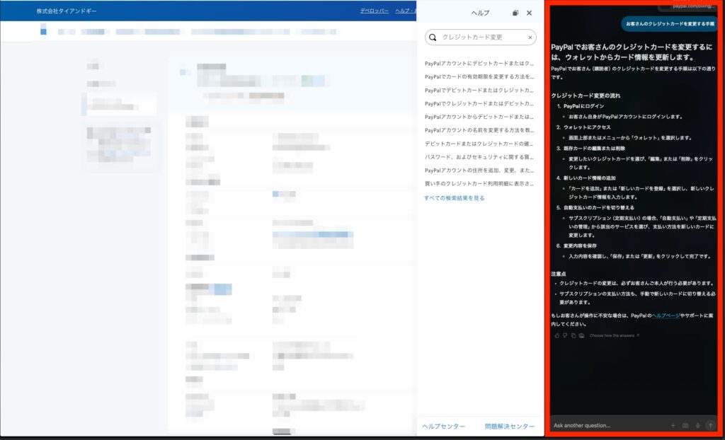
Task: Open result '買い手のクレジットカード利用明細に表示さ…'
Action: coord(479,183)
